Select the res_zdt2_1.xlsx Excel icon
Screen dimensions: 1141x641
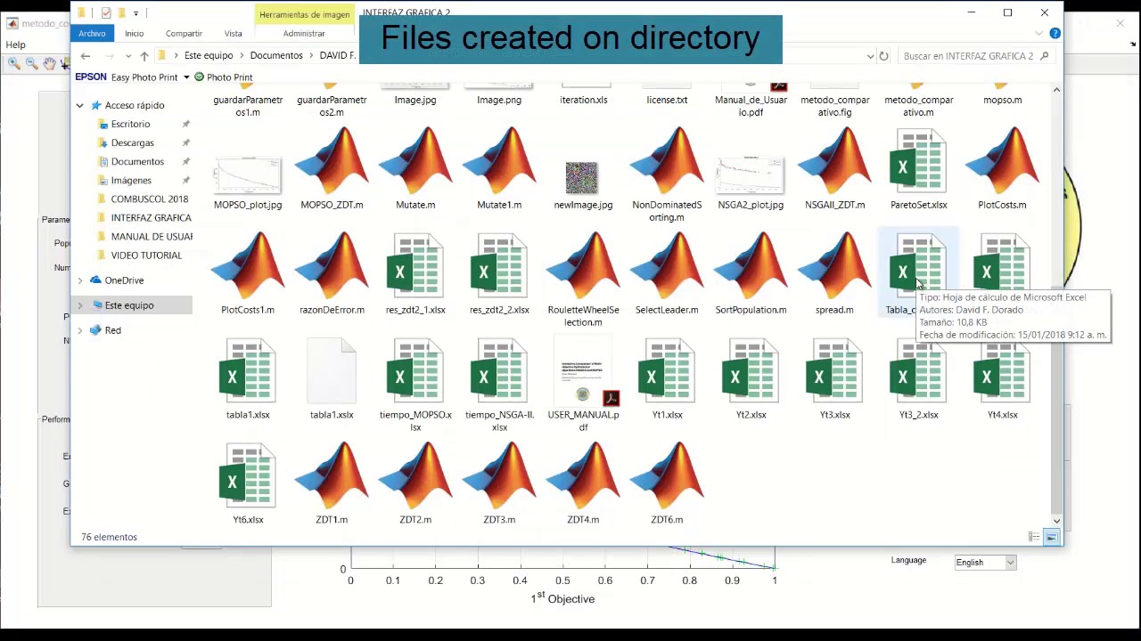pos(415,265)
